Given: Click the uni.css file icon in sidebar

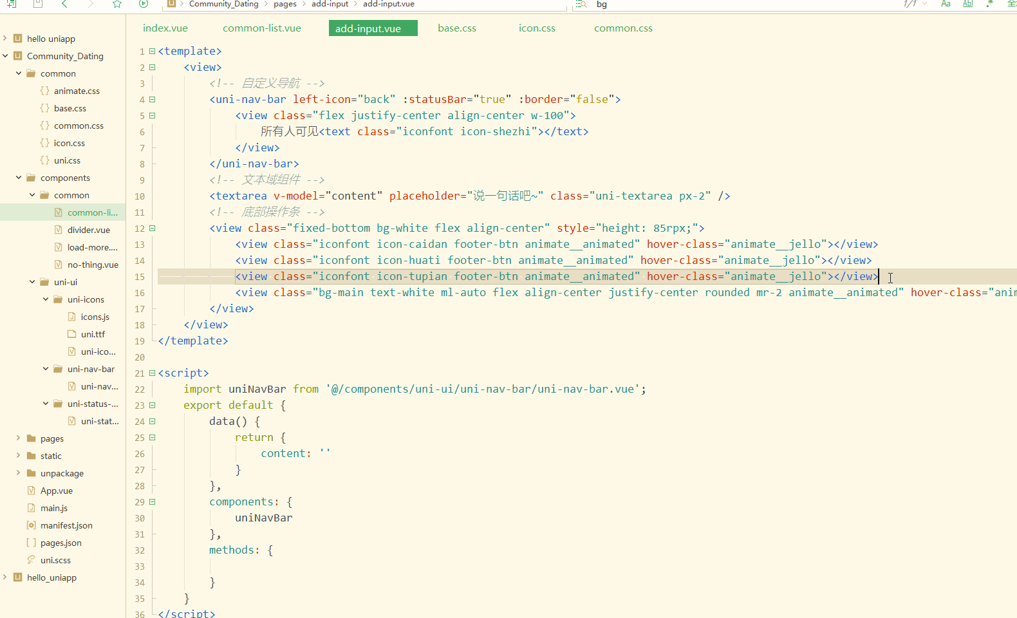Looking at the screenshot, I should coord(44,160).
